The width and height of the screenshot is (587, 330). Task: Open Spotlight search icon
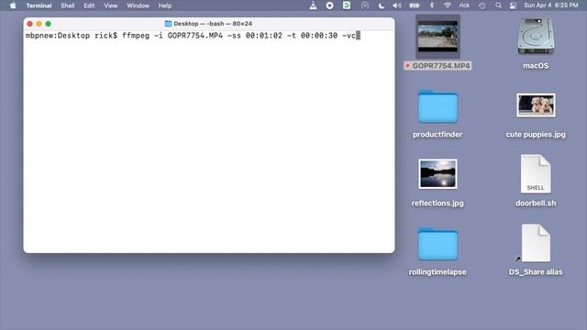pos(498,5)
